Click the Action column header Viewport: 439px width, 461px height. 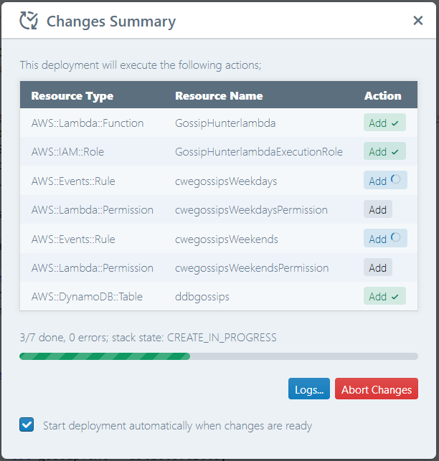pyautogui.click(x=383, y=95)
